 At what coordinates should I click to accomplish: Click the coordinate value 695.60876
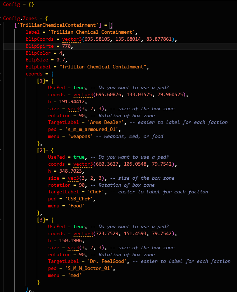(x=108, y=95)
